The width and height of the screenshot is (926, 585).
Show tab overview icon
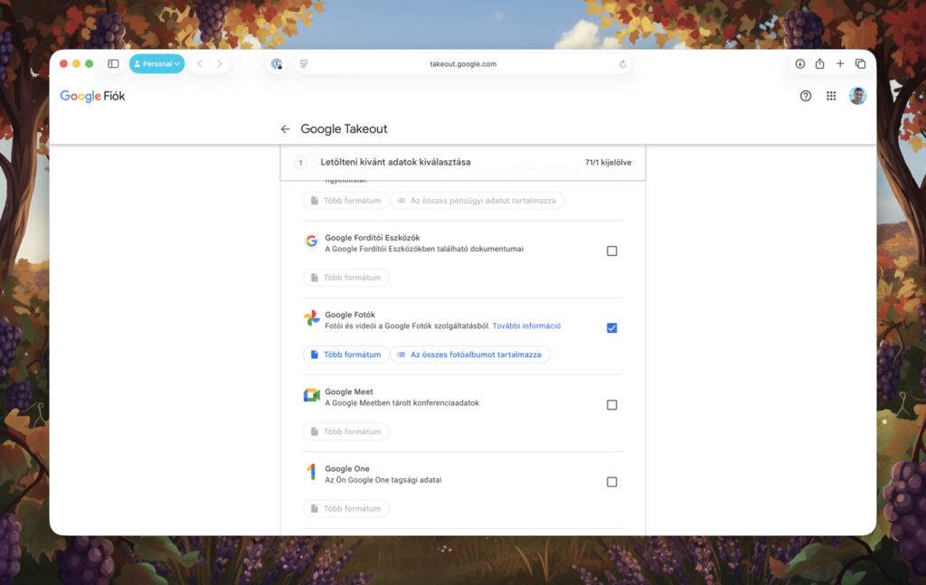coord(861,64)
